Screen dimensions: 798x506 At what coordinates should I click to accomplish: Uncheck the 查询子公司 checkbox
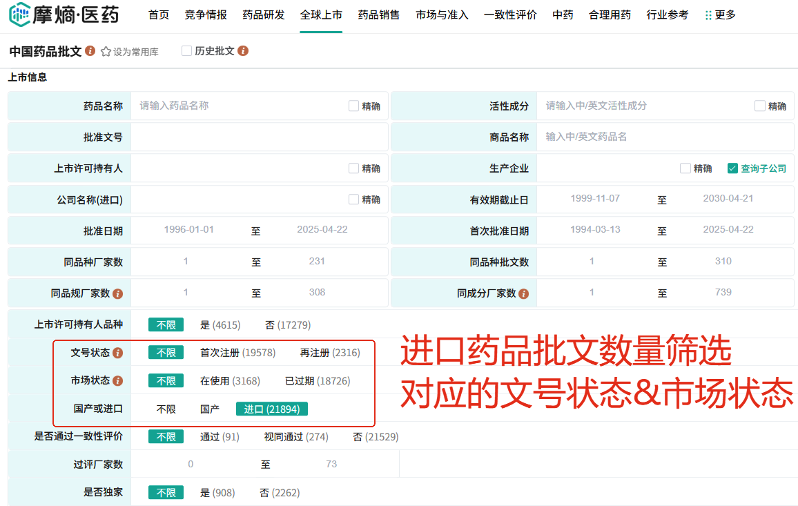point(732,168)
